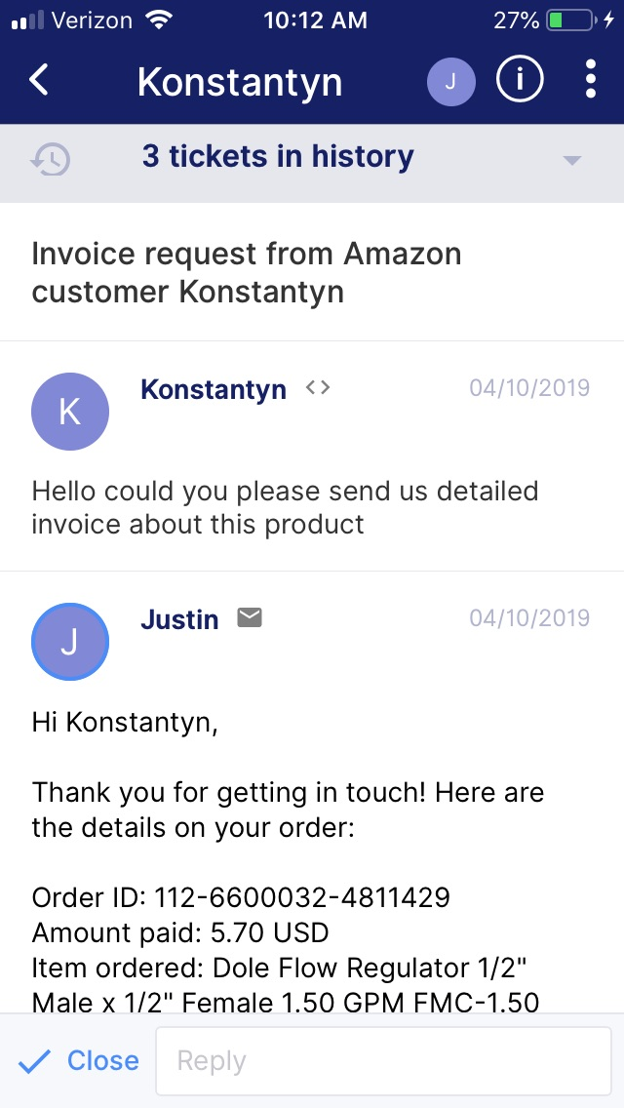Screen dimensions: 624x1108
Task: Expand the ticket history dropdown arrow
Action: [572, 160]
